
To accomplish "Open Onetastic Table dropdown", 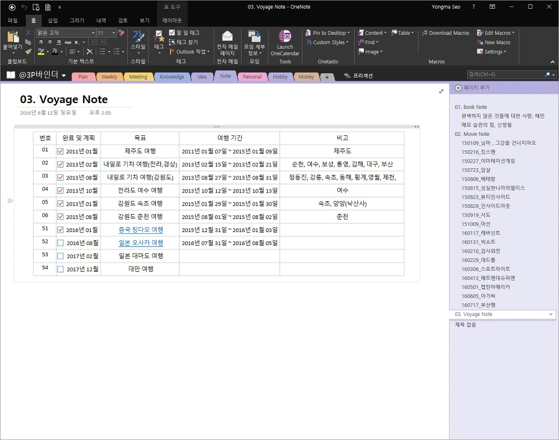I will click(402, 33).
